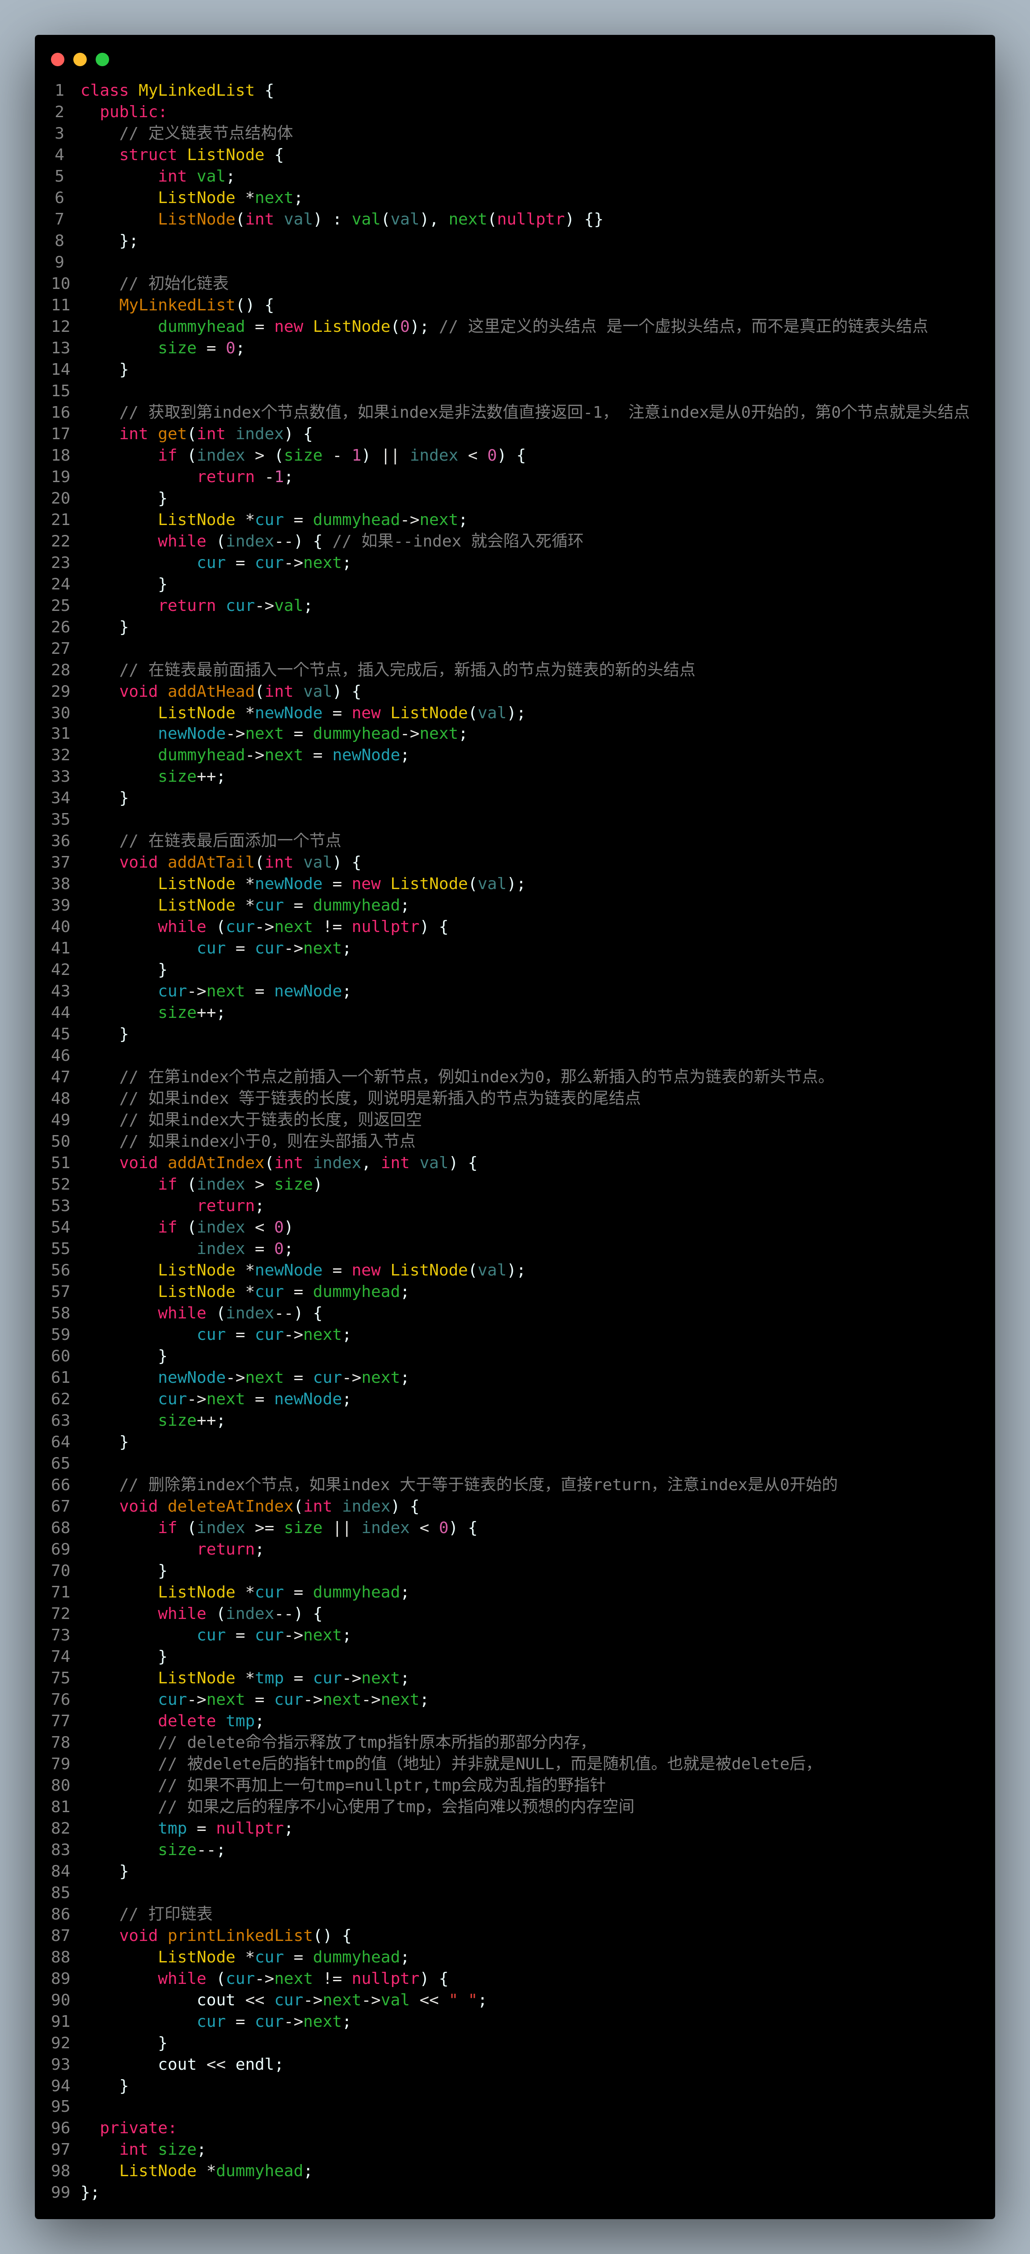Click the 'index = 0;' assignment
1030x2254 pixels.
(245, 1249)
